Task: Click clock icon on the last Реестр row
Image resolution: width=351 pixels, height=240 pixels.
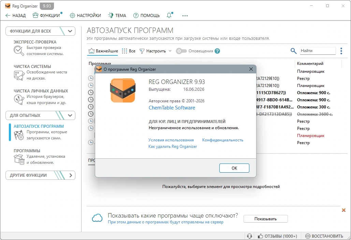Action: pyautogui.click(x=91, y=142)
